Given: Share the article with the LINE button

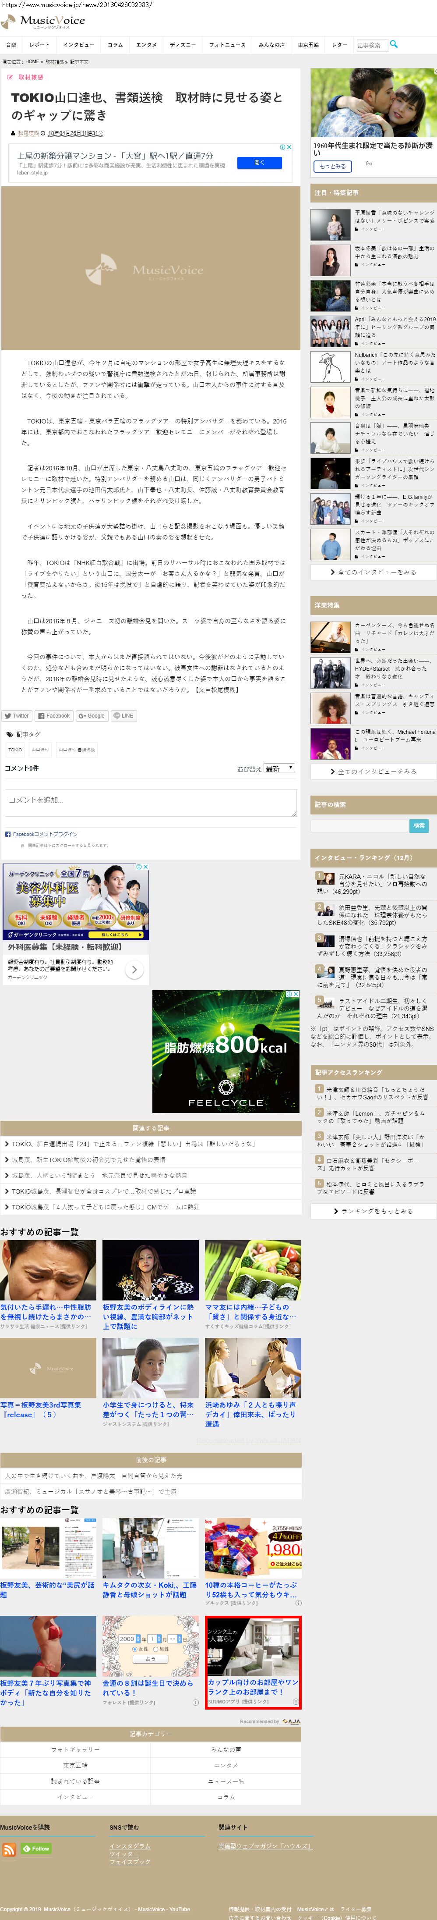Looking at the screenshot, I should point(123,715).
